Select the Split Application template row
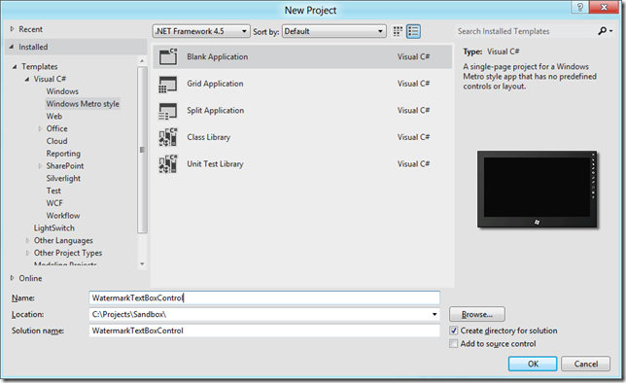626x383 pixels. [x=302, y=111]
